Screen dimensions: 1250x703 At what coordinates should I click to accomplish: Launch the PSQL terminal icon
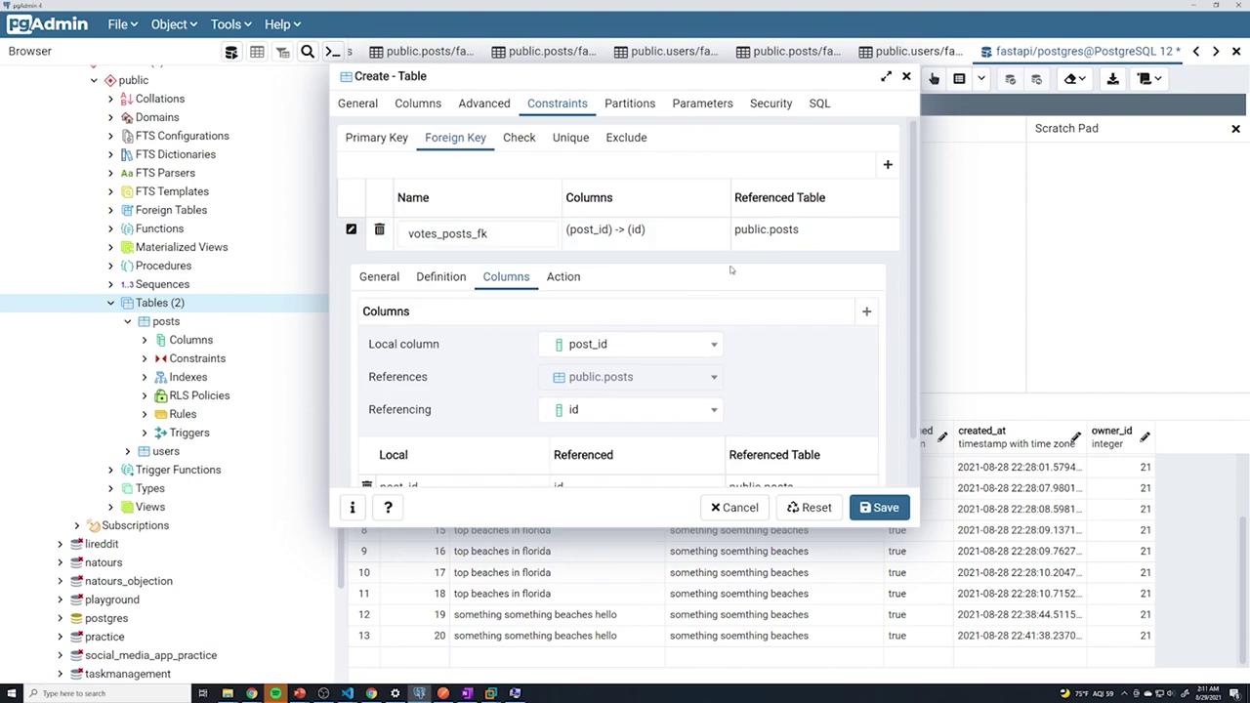coord(333,52)
